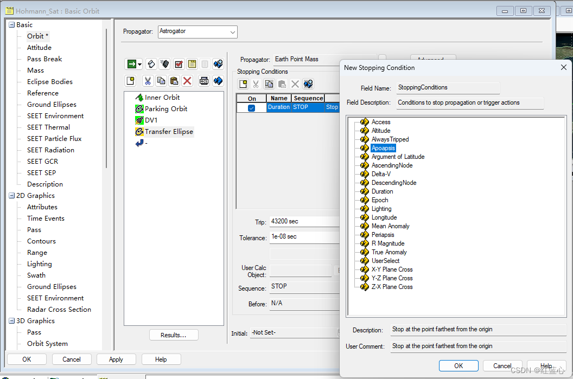Open the Pass Break page
The image size is (573, 379).
click(x=44, y=59)
